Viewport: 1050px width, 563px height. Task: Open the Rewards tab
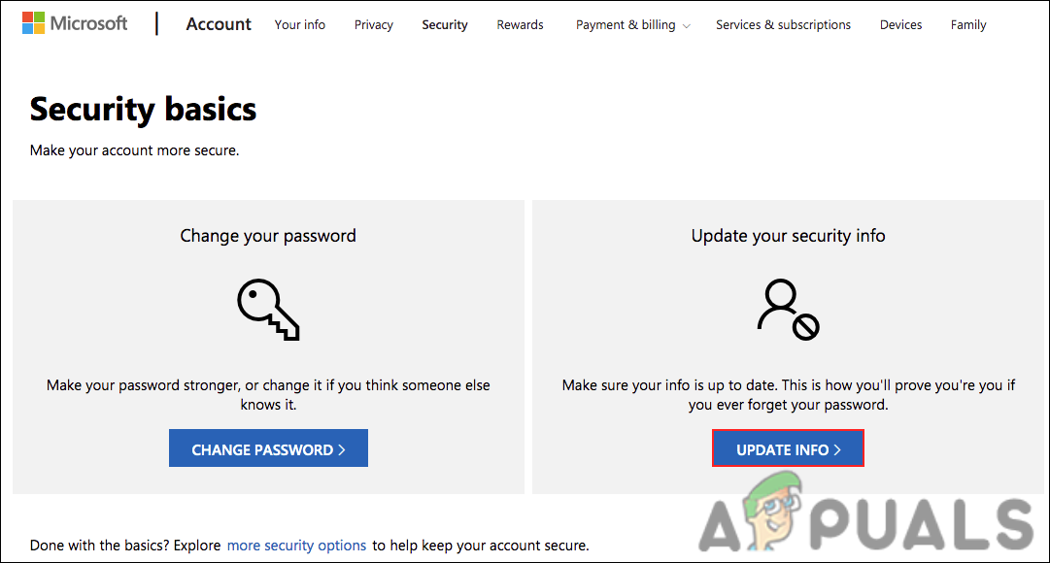[x=520, y=25]
